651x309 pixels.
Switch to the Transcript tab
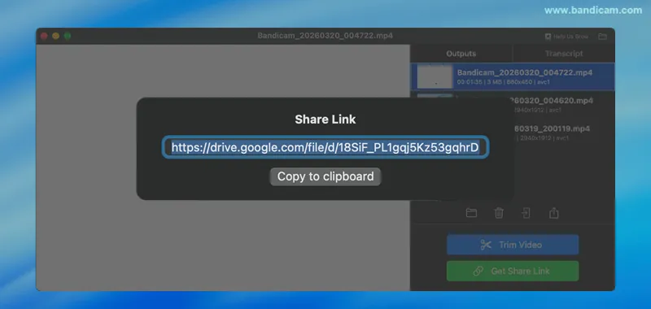tap(564, 54)
